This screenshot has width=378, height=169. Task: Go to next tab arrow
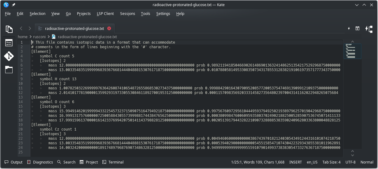[30, 29]
